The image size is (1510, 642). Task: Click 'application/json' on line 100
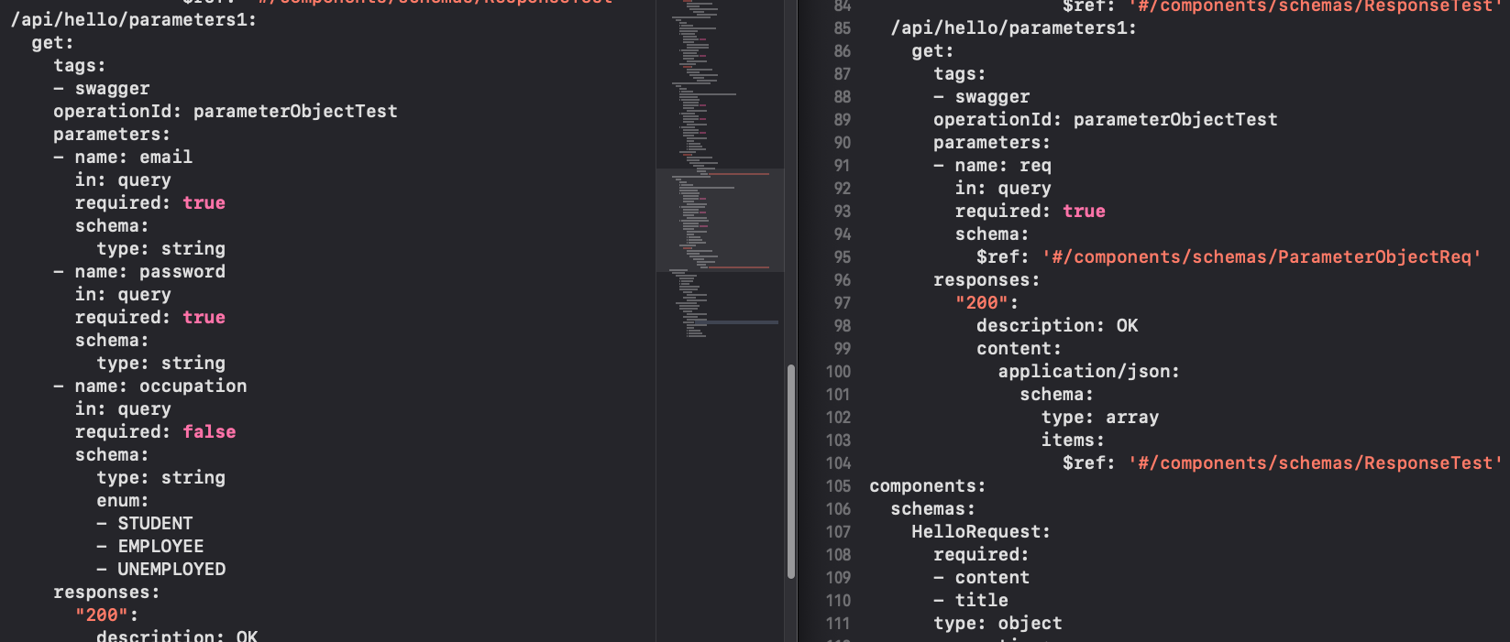1087,372
